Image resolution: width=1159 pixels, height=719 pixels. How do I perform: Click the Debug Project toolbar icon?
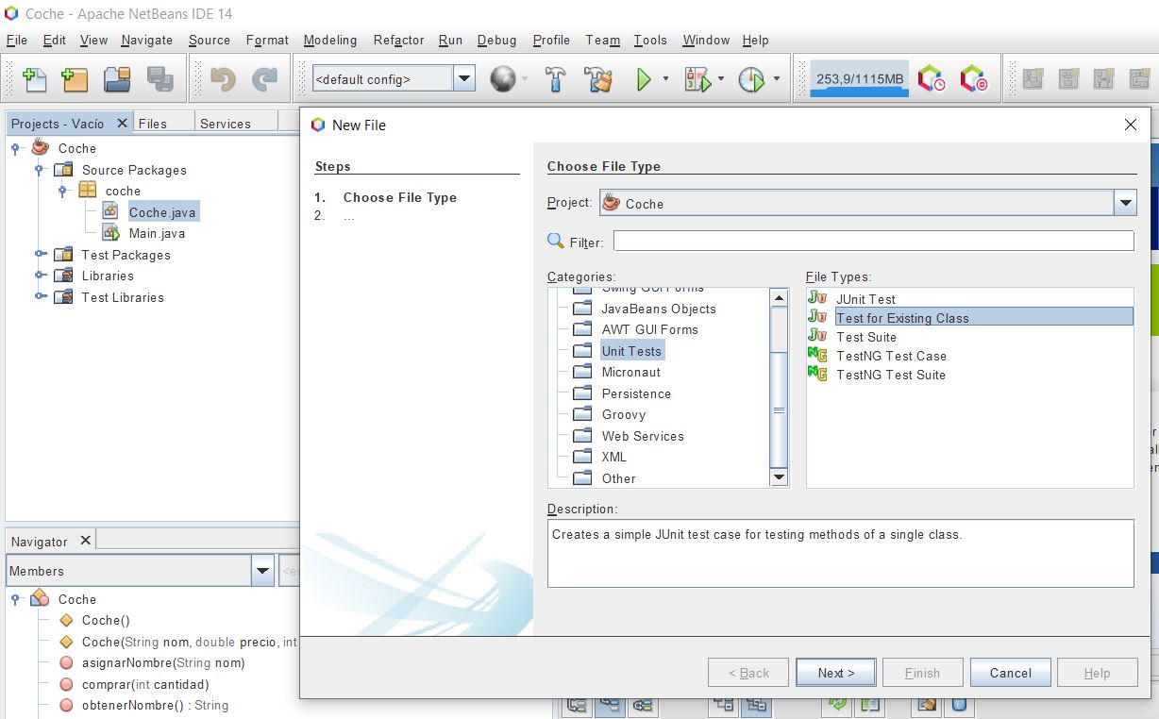coord(697,80)
